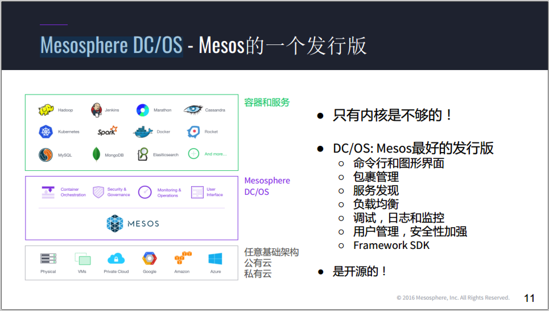Click the Security & Governance shield icon
This screenshot has height=311, width=549.
tap(98, 192)
